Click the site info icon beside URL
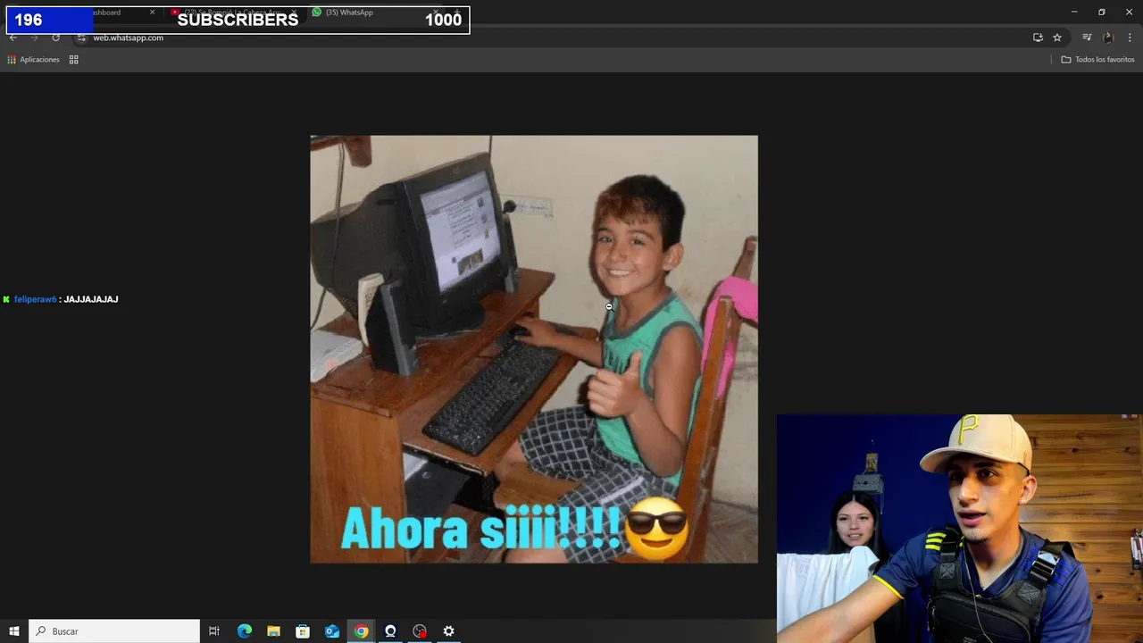1143x643 pixels. [81, 38]
